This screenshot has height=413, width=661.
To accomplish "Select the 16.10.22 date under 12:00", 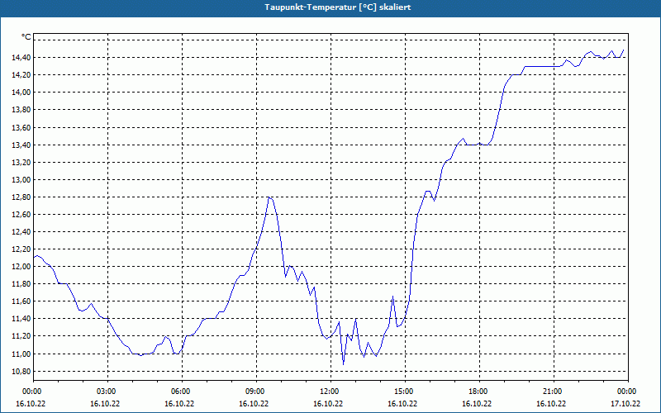I will click(328, 403).
